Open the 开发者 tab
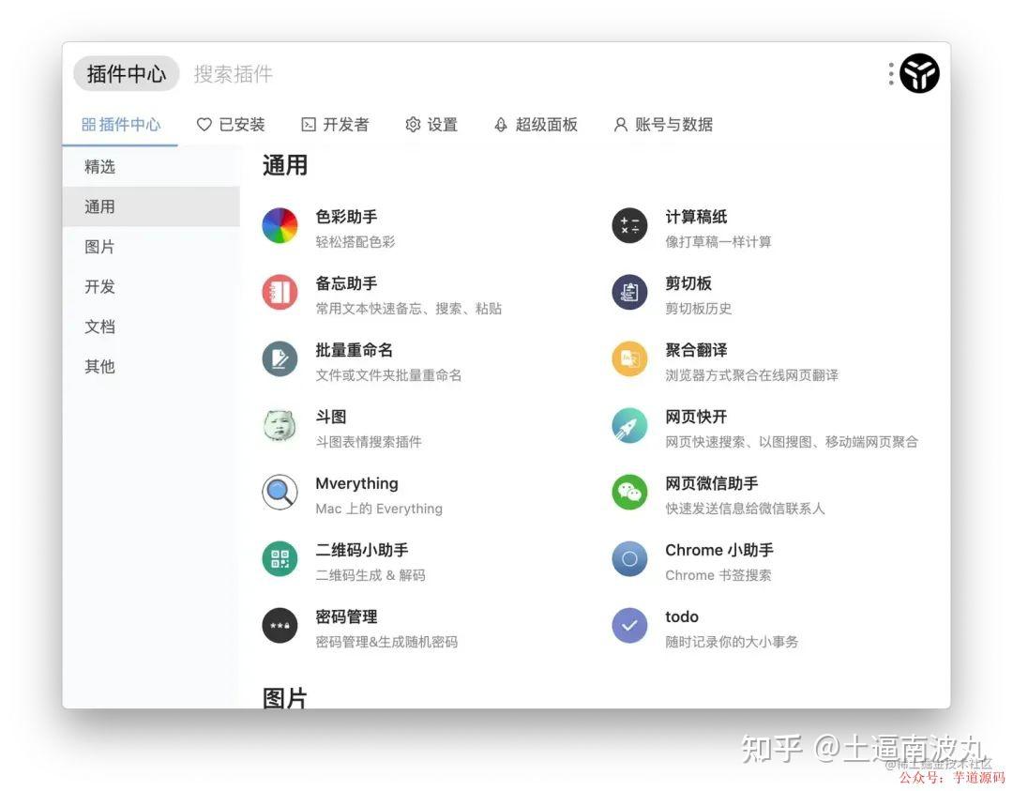This screenshot has height=791, width=1013. click(x=335, y=125)
